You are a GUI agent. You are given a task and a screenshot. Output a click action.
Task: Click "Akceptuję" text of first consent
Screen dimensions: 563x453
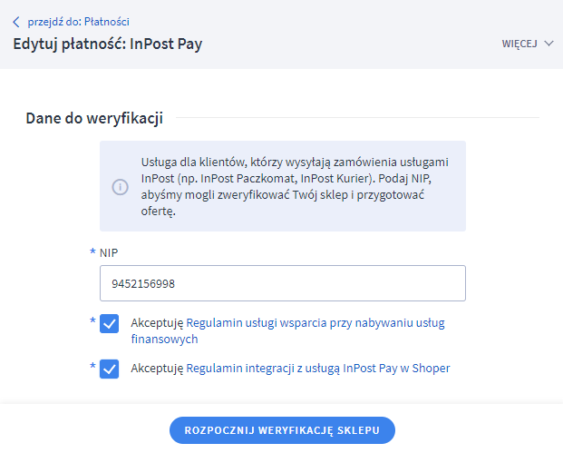157,322
